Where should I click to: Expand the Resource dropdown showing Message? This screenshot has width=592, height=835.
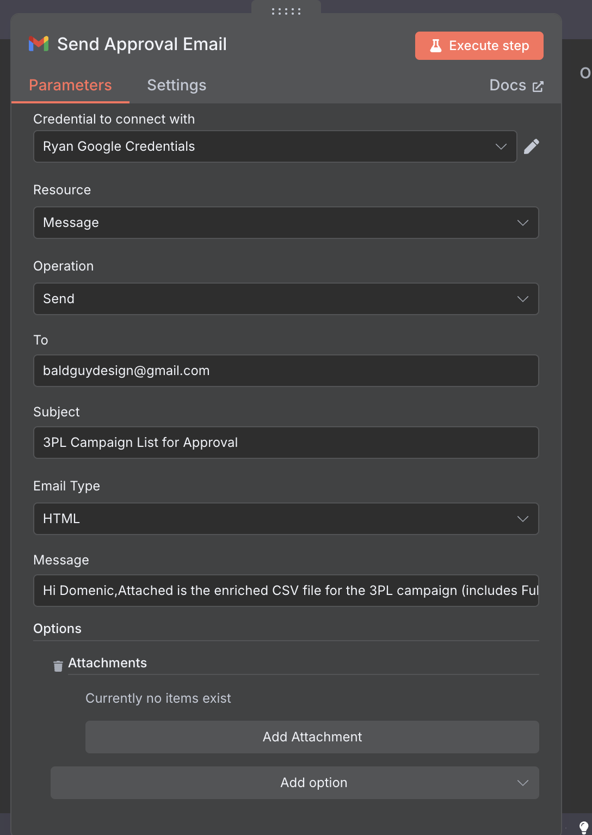[x=286, y=223]
